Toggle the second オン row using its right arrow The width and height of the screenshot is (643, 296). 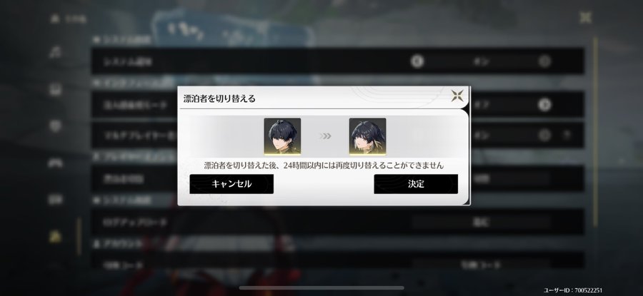(x=544, y=105)
